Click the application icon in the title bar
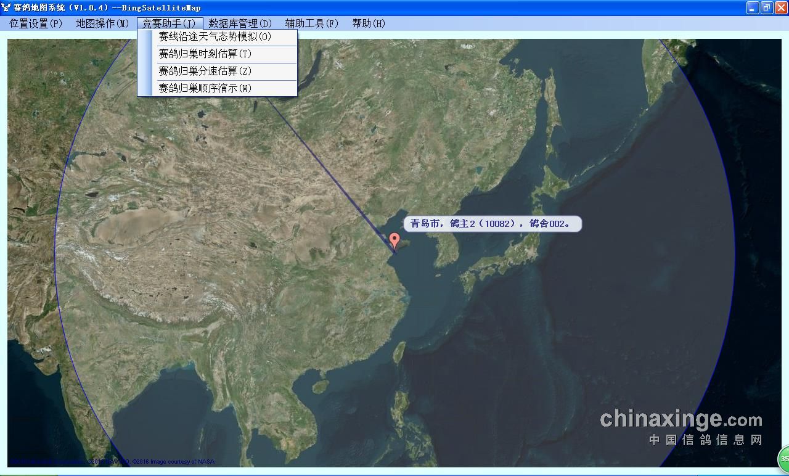The height and width of the screenshot is (476, 789). pyautogui.click(x=6, y=7)
